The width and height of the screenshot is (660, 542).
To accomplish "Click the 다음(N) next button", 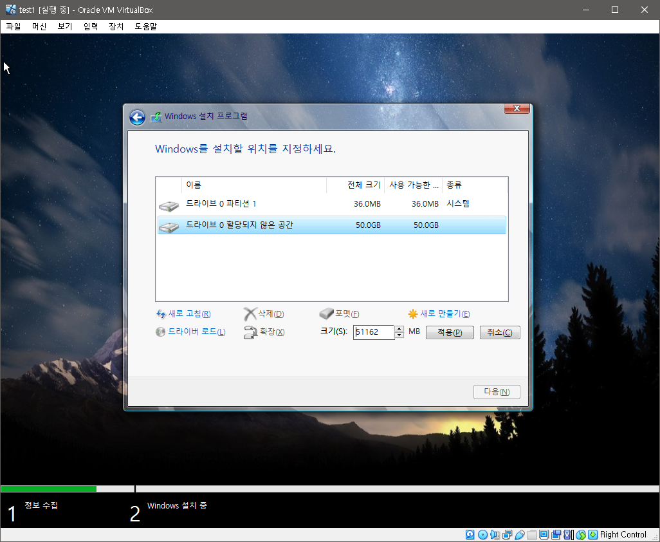I will [497, 391].
